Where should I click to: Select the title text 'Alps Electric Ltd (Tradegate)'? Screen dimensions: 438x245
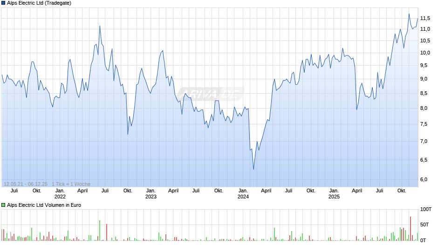(39, 3)
